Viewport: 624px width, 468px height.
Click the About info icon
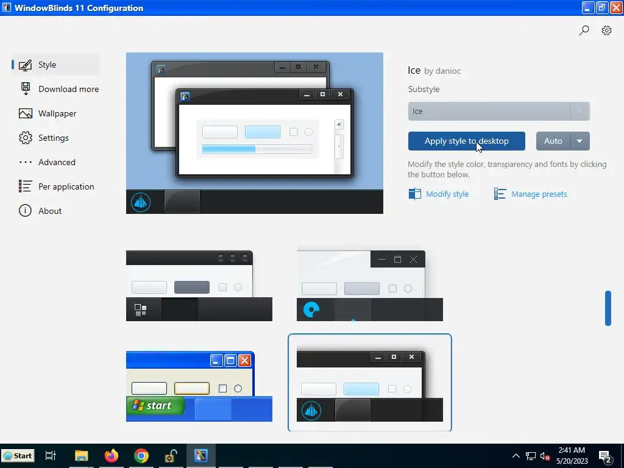tap(25, 210)
